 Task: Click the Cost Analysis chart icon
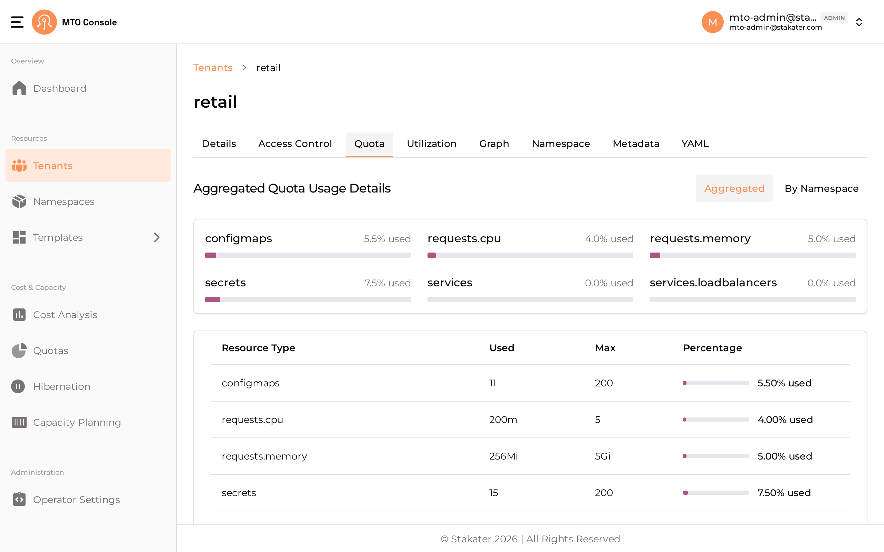19,315
